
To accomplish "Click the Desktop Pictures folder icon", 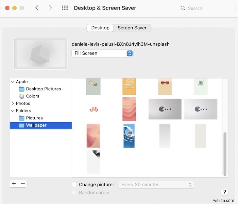I will point(22,89).
